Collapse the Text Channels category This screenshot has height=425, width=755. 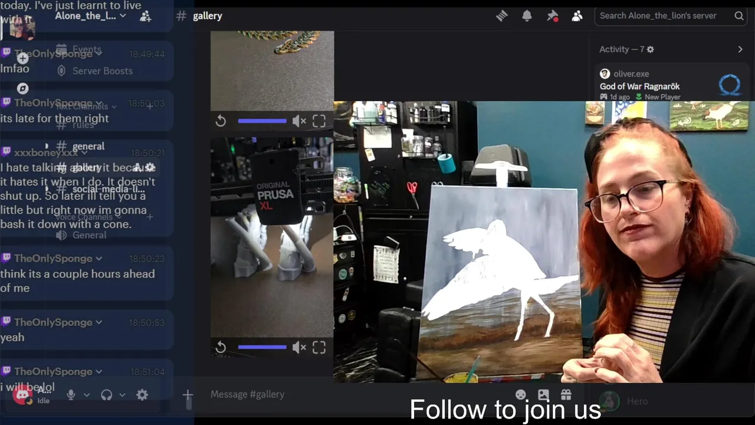pos(86,106)
